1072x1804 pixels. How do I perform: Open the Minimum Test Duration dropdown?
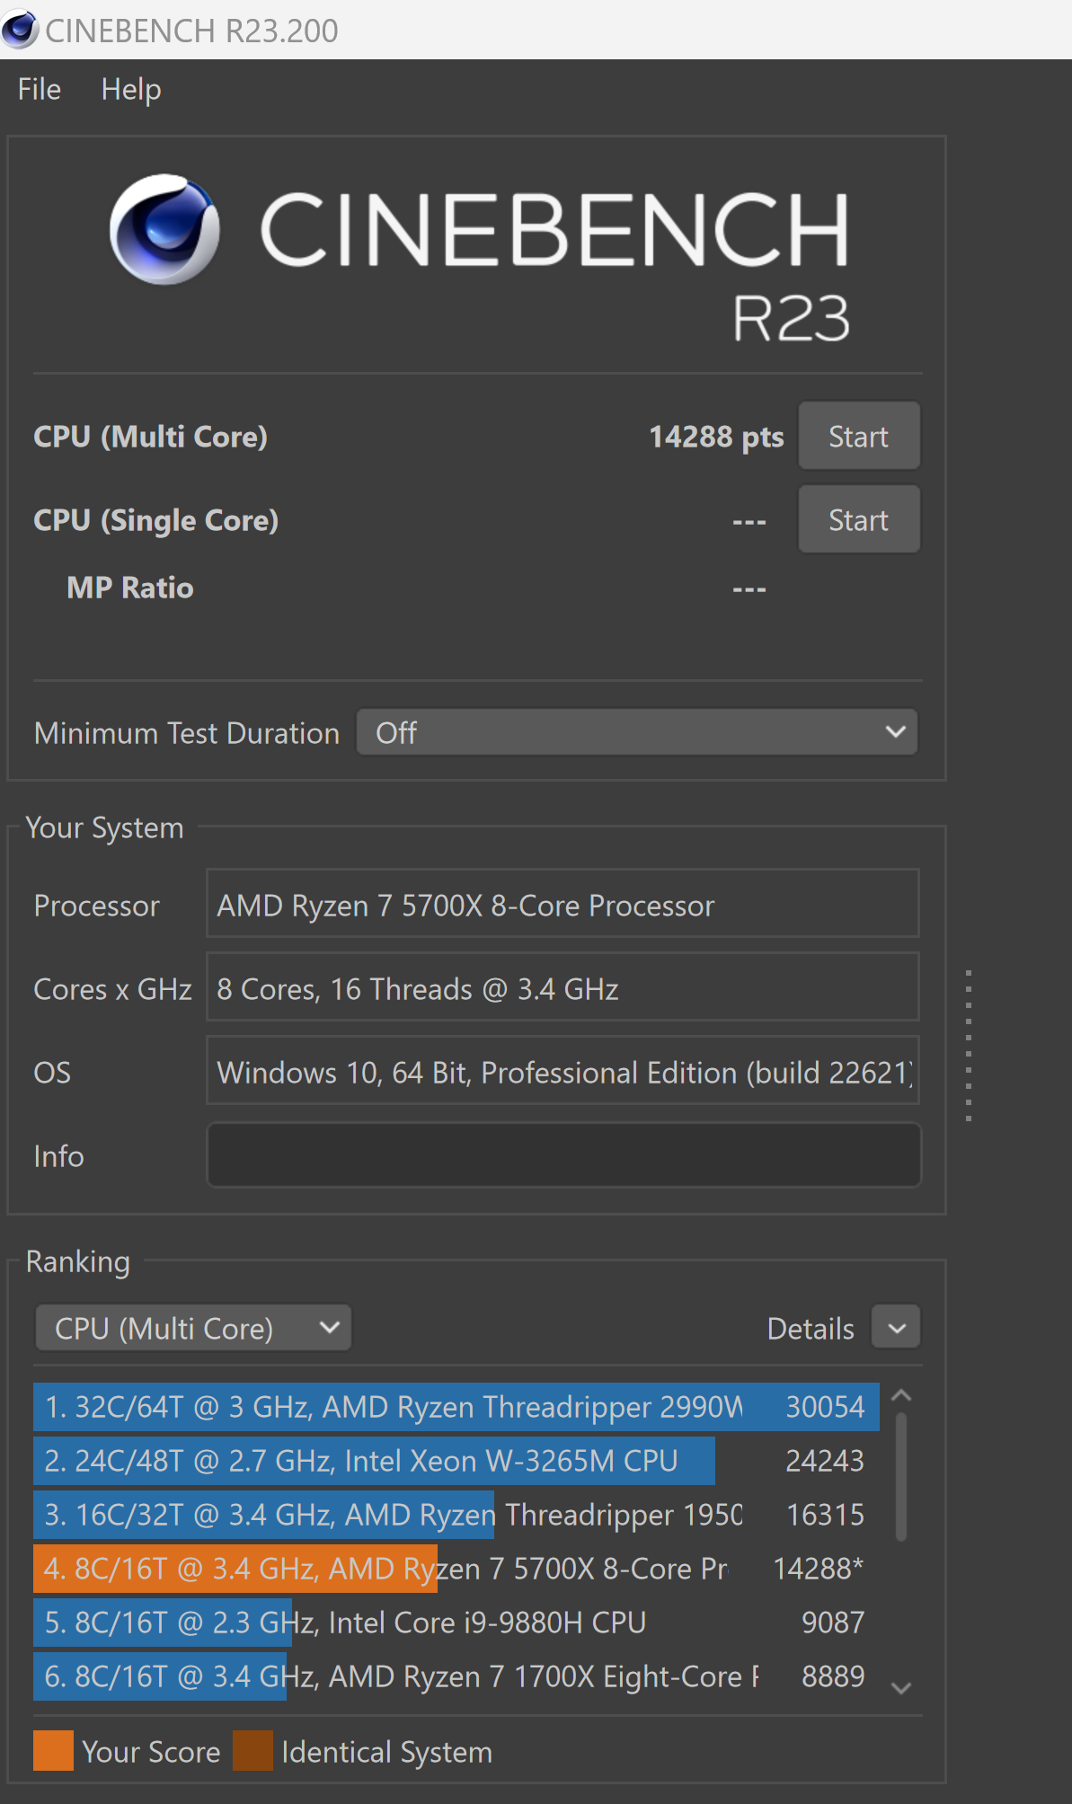pyautogui.click(x=637, y=733)
